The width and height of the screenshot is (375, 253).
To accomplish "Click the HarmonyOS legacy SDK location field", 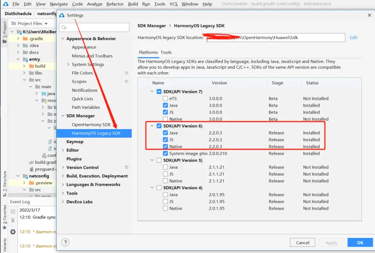I will pyautogui.click(x=276, y=38).
